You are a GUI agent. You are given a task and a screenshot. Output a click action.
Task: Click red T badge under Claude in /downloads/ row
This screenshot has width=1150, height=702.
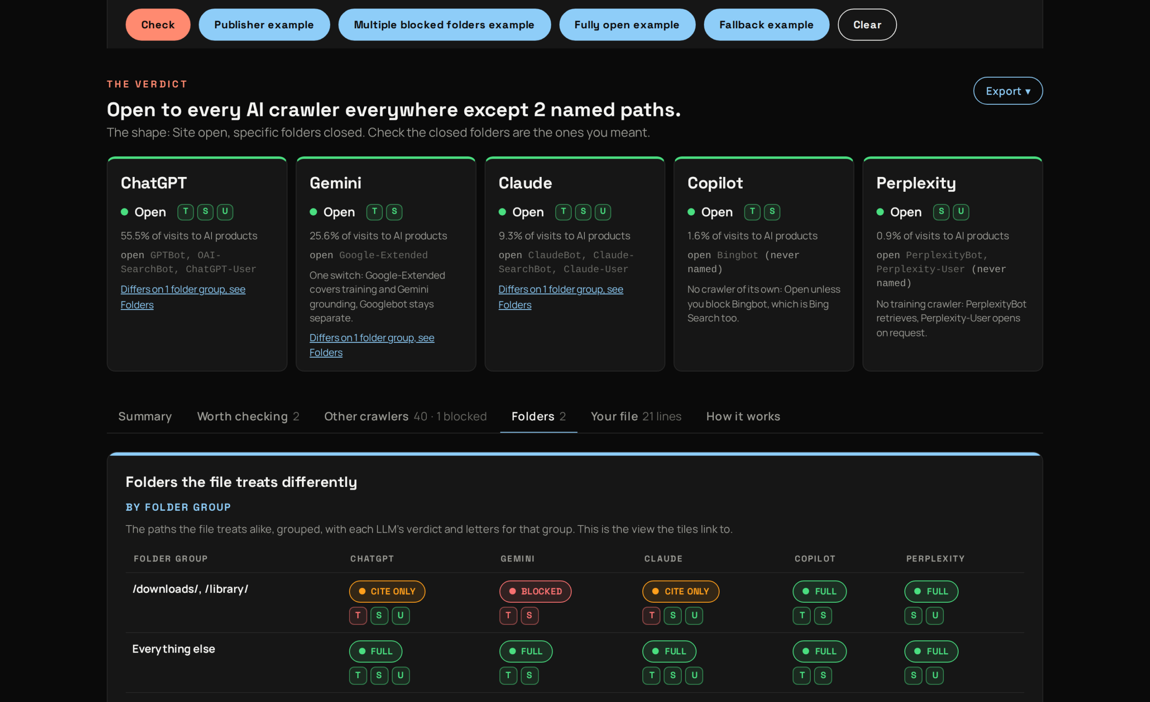pyautogui.click(x=651, y=615)
